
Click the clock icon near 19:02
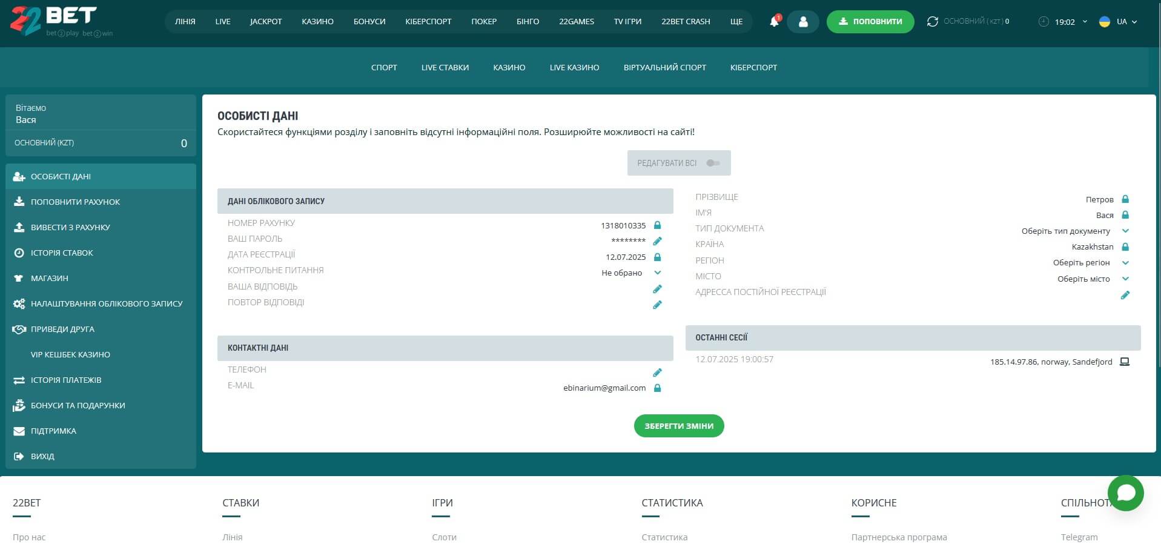click(x=1044, y=22)
